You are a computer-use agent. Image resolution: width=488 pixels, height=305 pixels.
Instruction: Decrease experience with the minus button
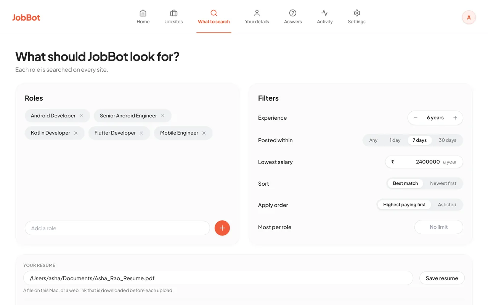416,118
